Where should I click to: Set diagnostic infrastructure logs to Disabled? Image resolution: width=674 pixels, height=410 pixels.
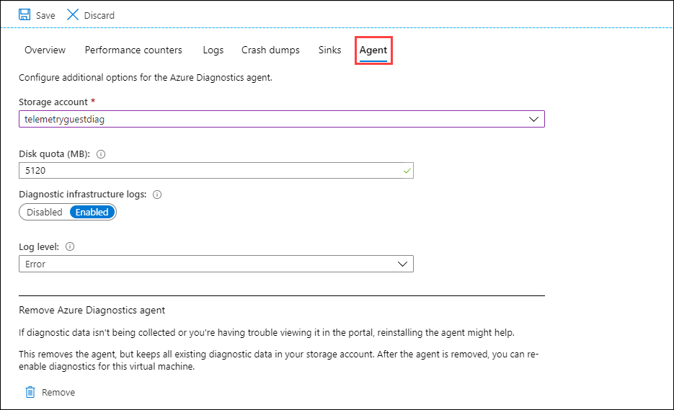pos(45,212)
